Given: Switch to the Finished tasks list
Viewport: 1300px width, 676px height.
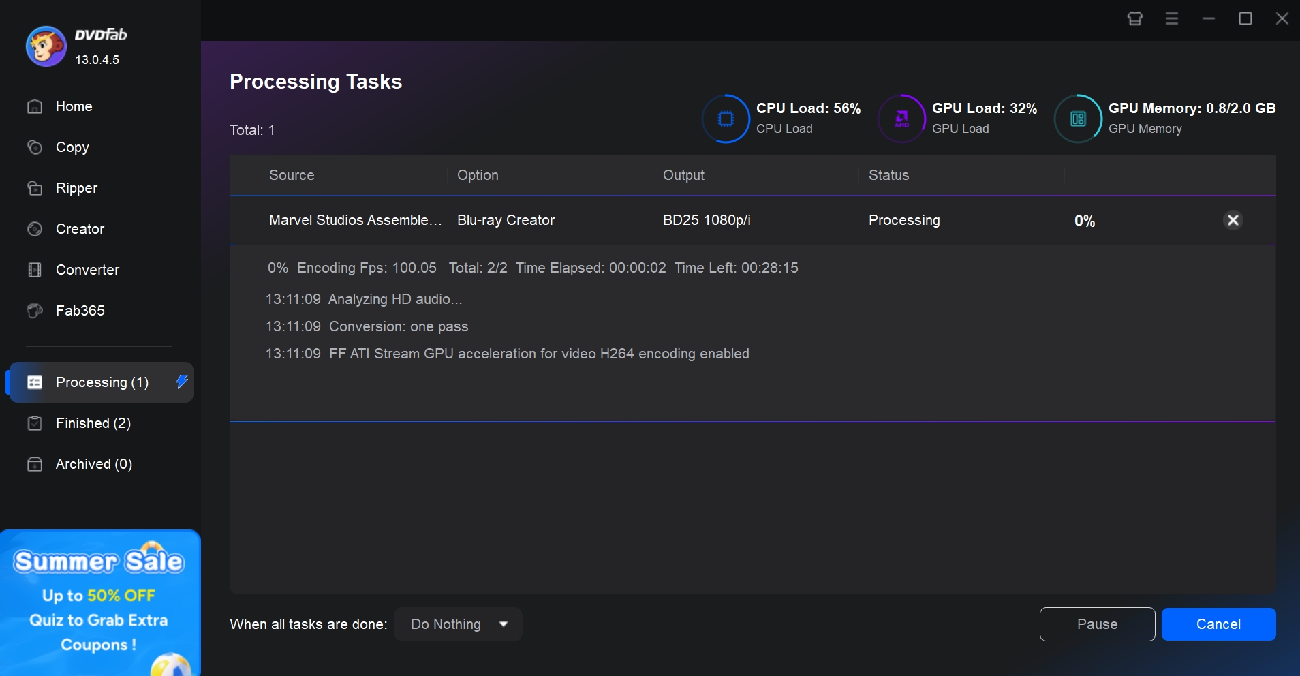Looking at the screenshot, I should (92, 423).
